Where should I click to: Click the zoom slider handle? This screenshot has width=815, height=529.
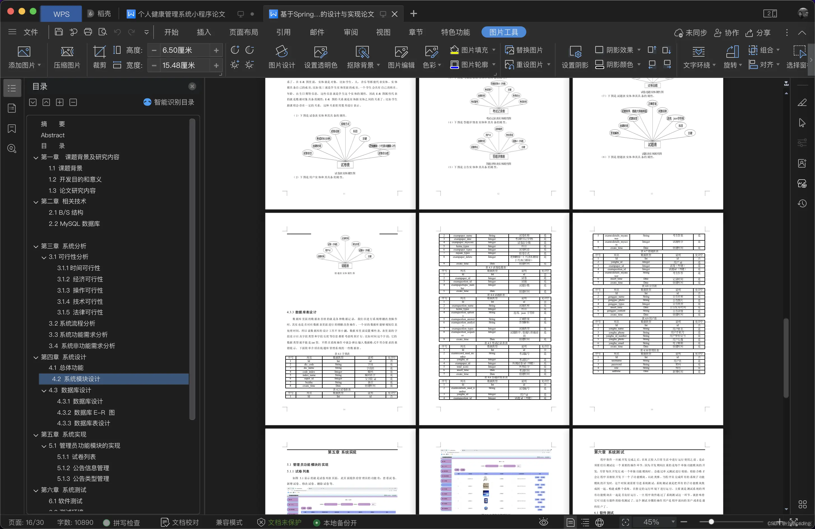[x=711, y=522]
